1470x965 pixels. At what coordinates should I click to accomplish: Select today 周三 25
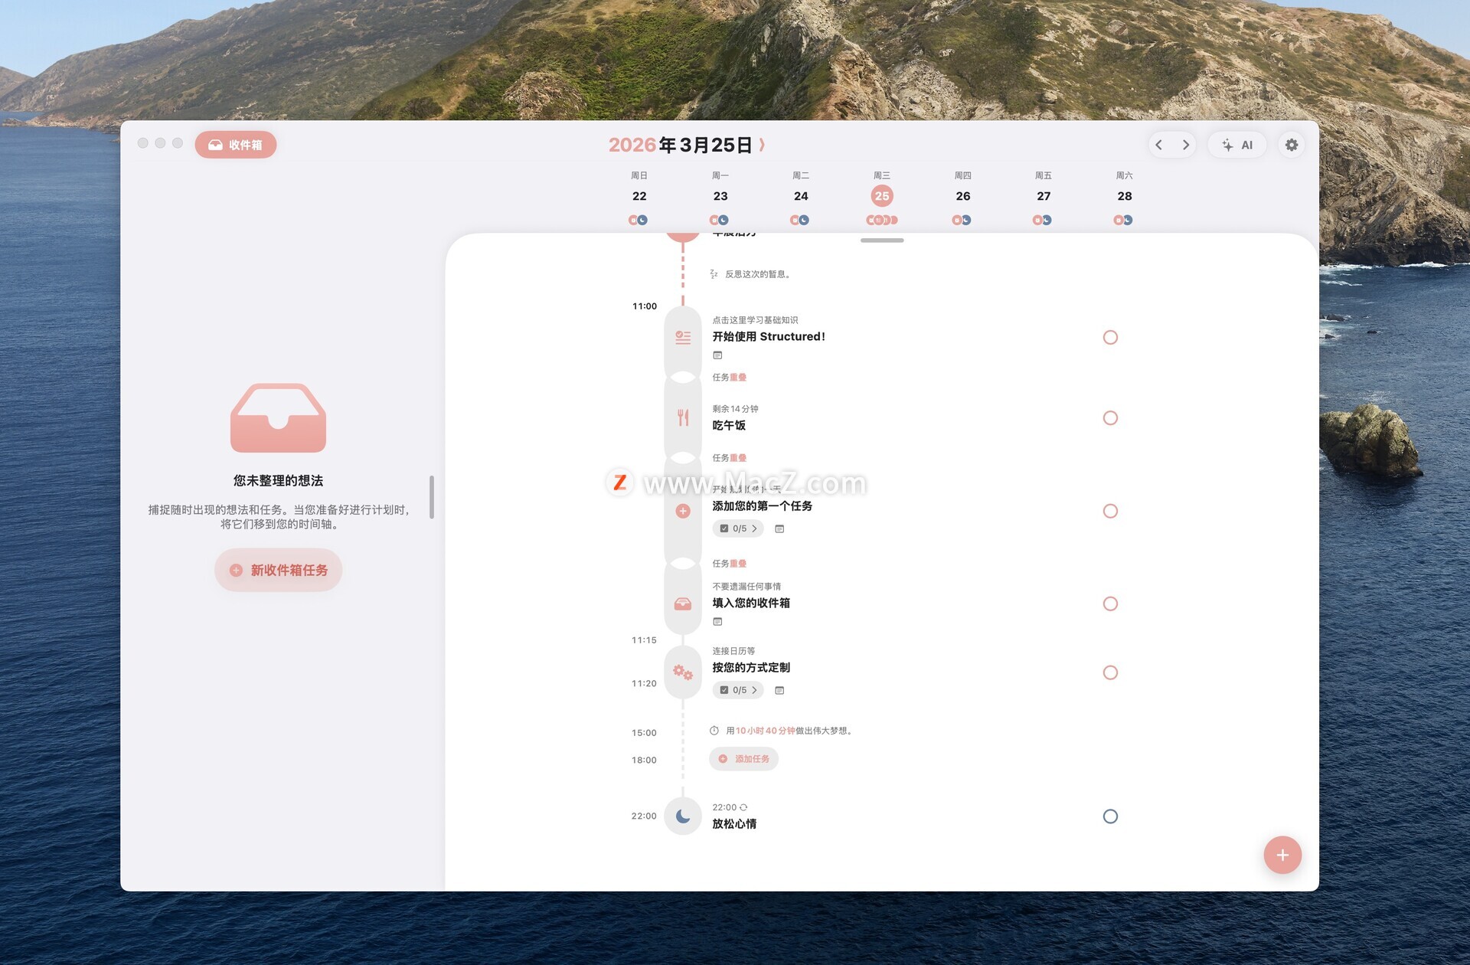(x=882, y=196)
